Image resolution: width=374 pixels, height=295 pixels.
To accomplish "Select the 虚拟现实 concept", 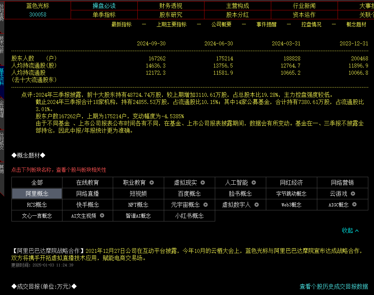I will click(185, 182).
